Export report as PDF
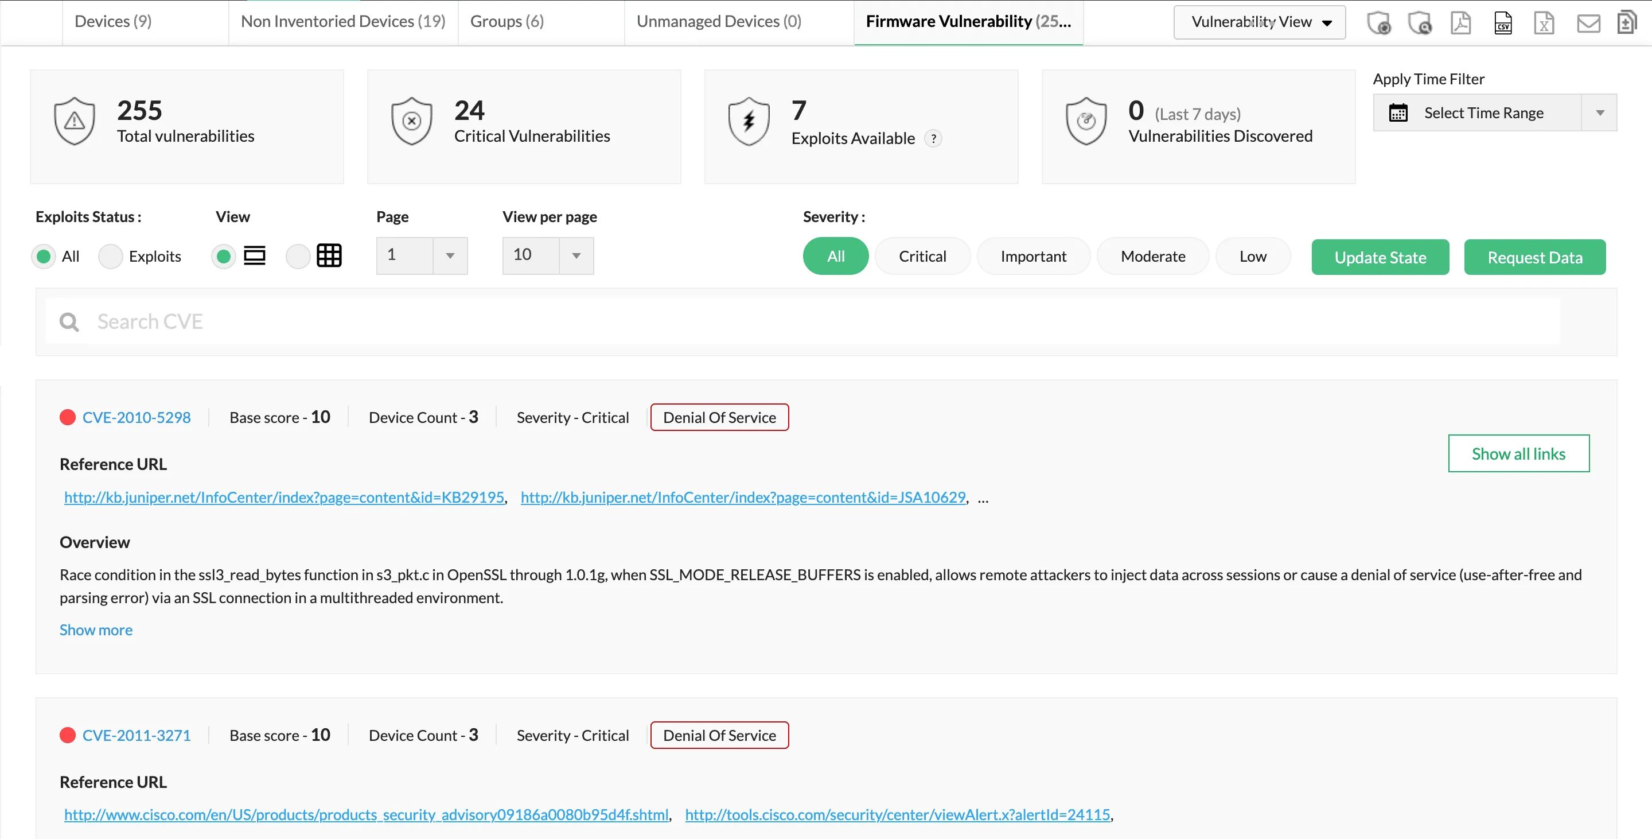Screen dimensions: 1652x839 [x=1461, y=23]
